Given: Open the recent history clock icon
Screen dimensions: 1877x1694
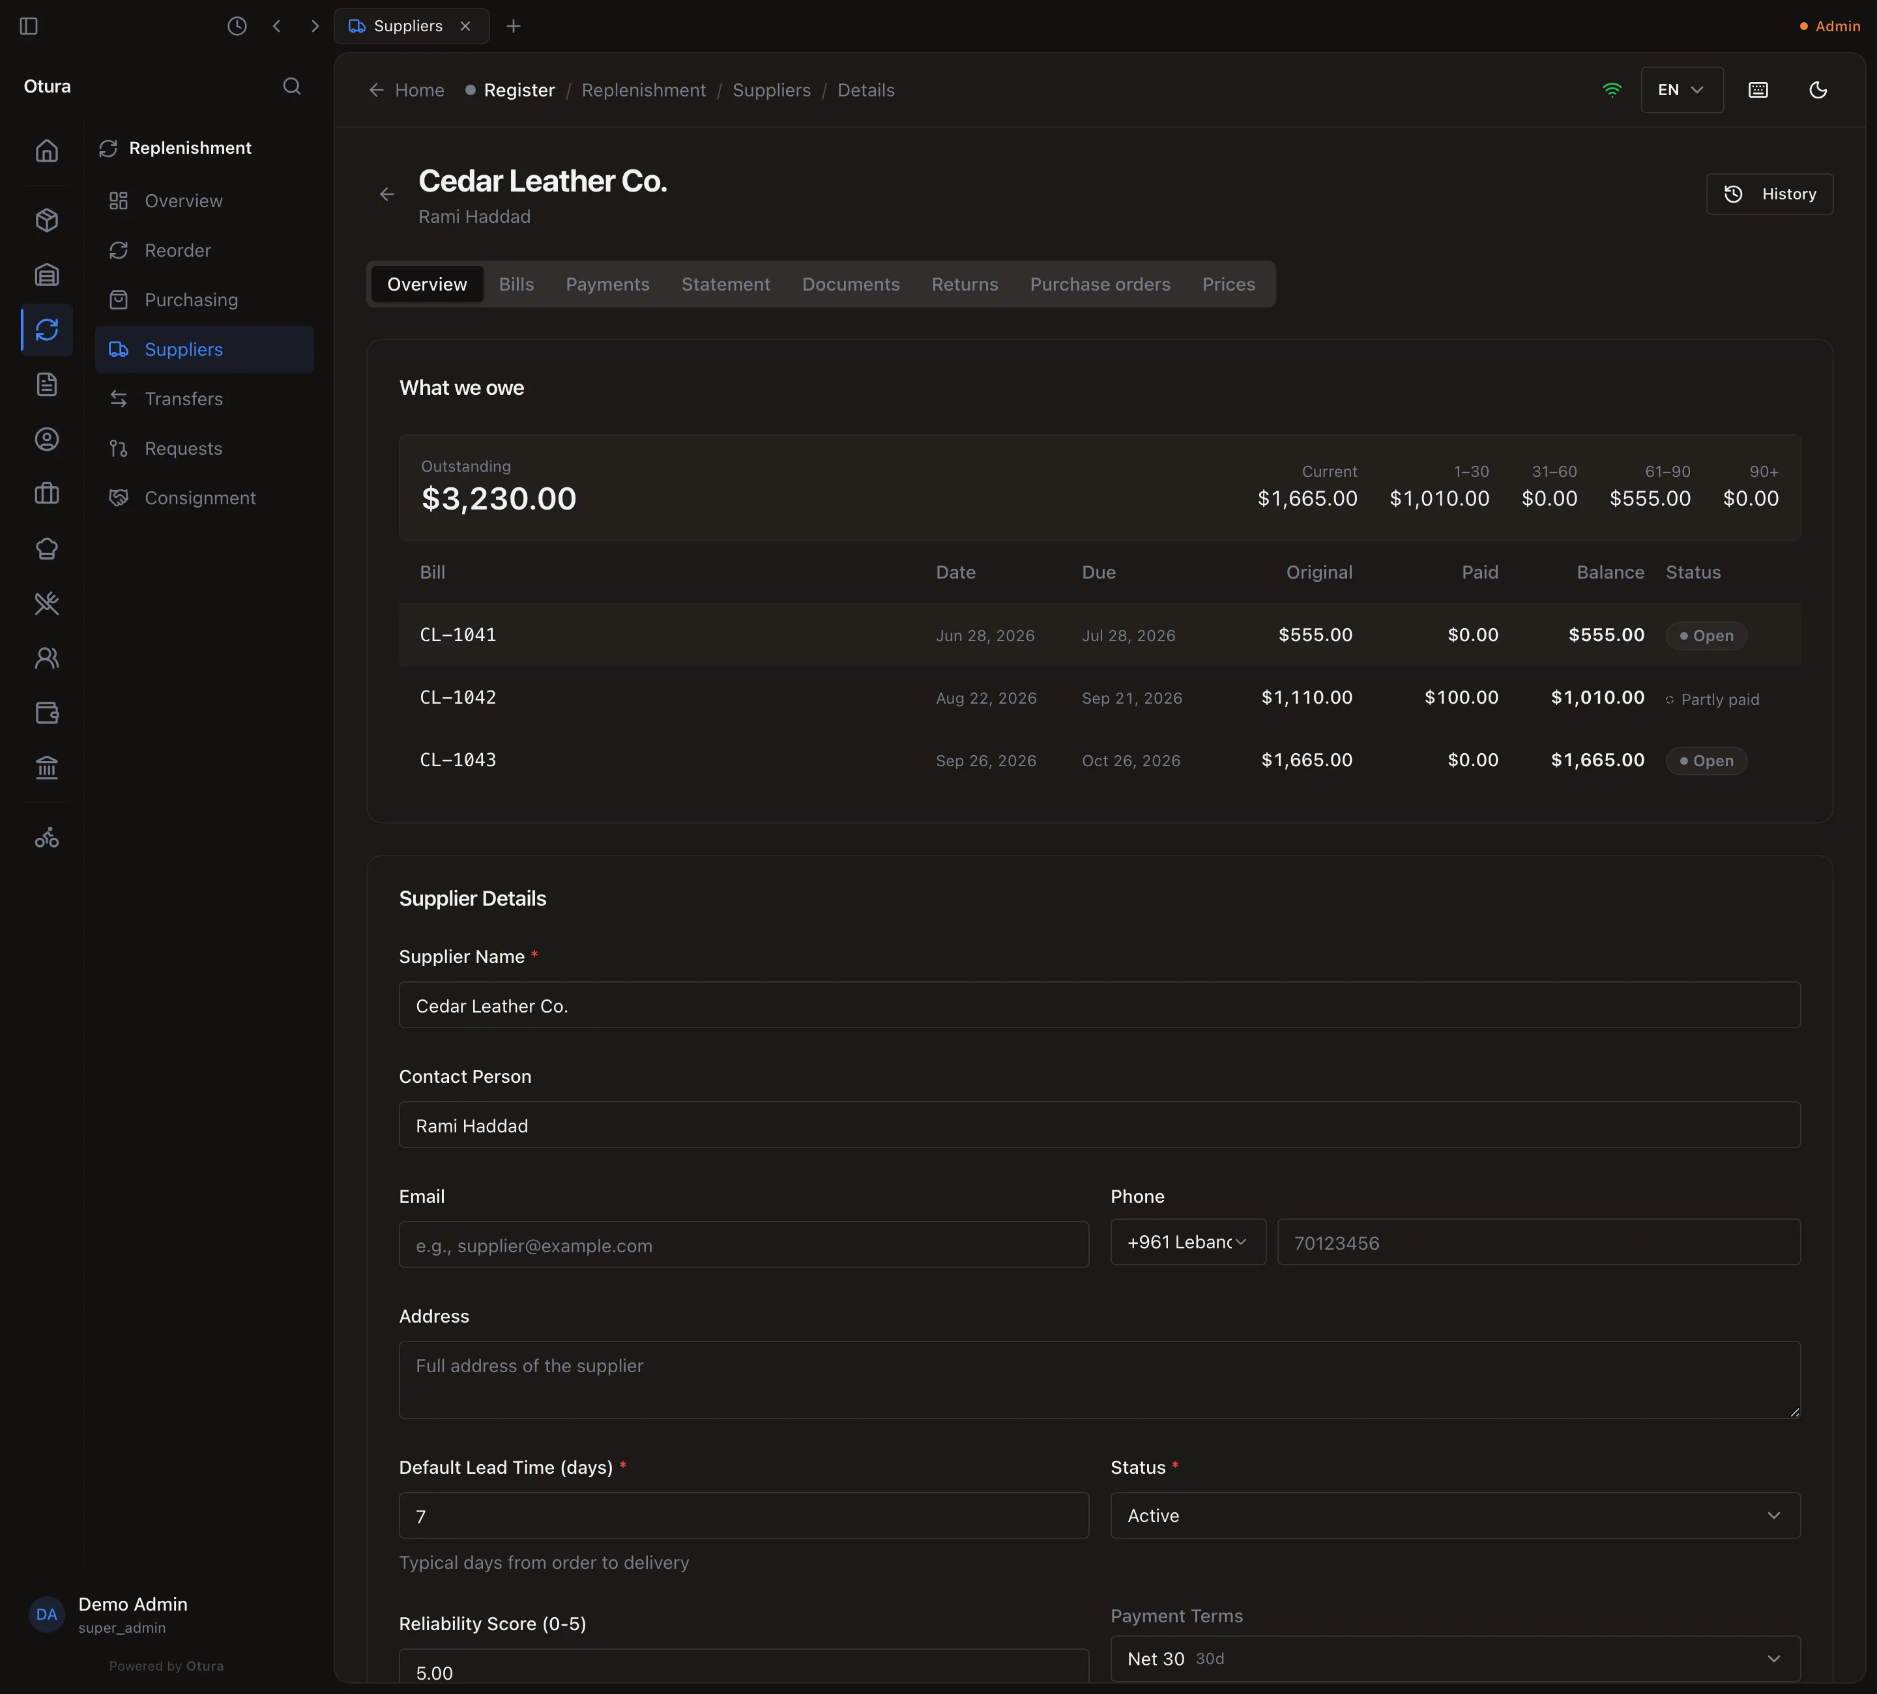Looking at the screenshot, I should (237, 26).
